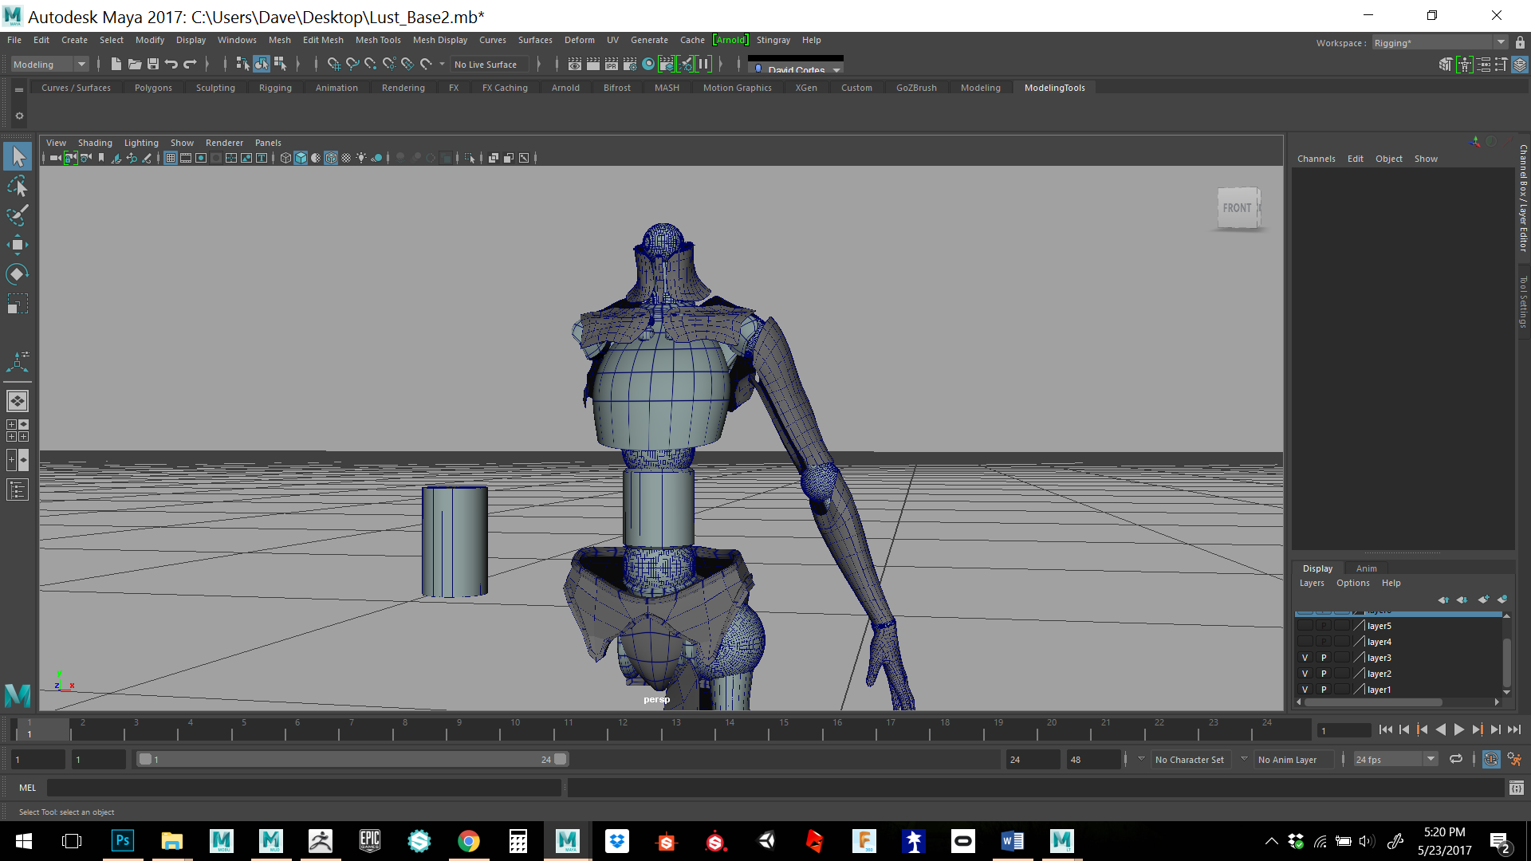1531x861 pixels.
Task: Click the time range slider bar
Action: pos(352,759)
